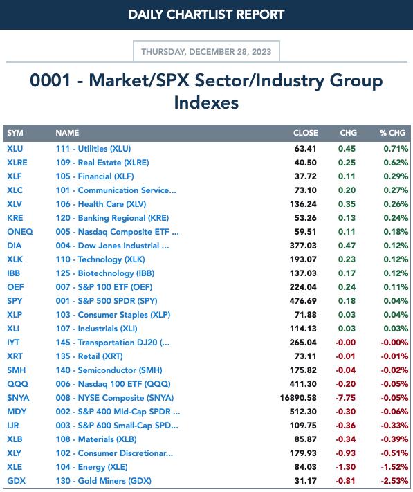Image resolution: width=413 pixels, height=492 pixels.
Task: Open 001 - S&P 500 SPDR (SPY)
Action: pyautogui.click(x=107, y=301)
